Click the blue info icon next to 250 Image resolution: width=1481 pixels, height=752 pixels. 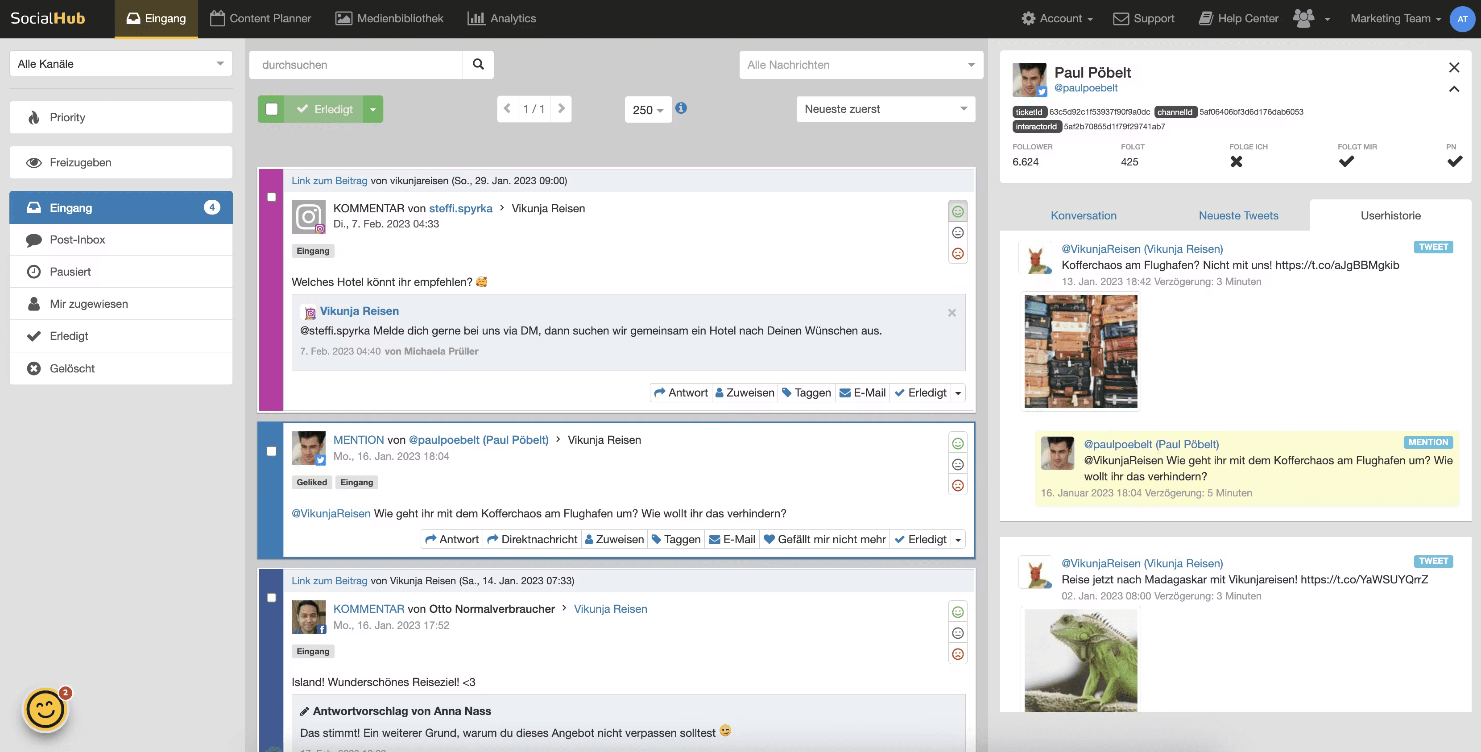681,108
